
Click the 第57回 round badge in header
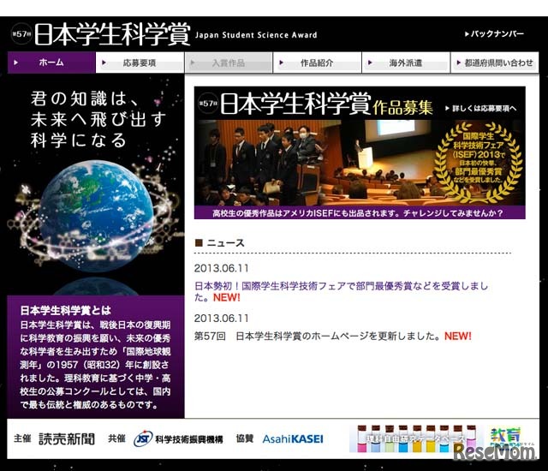tap(21, 34)
